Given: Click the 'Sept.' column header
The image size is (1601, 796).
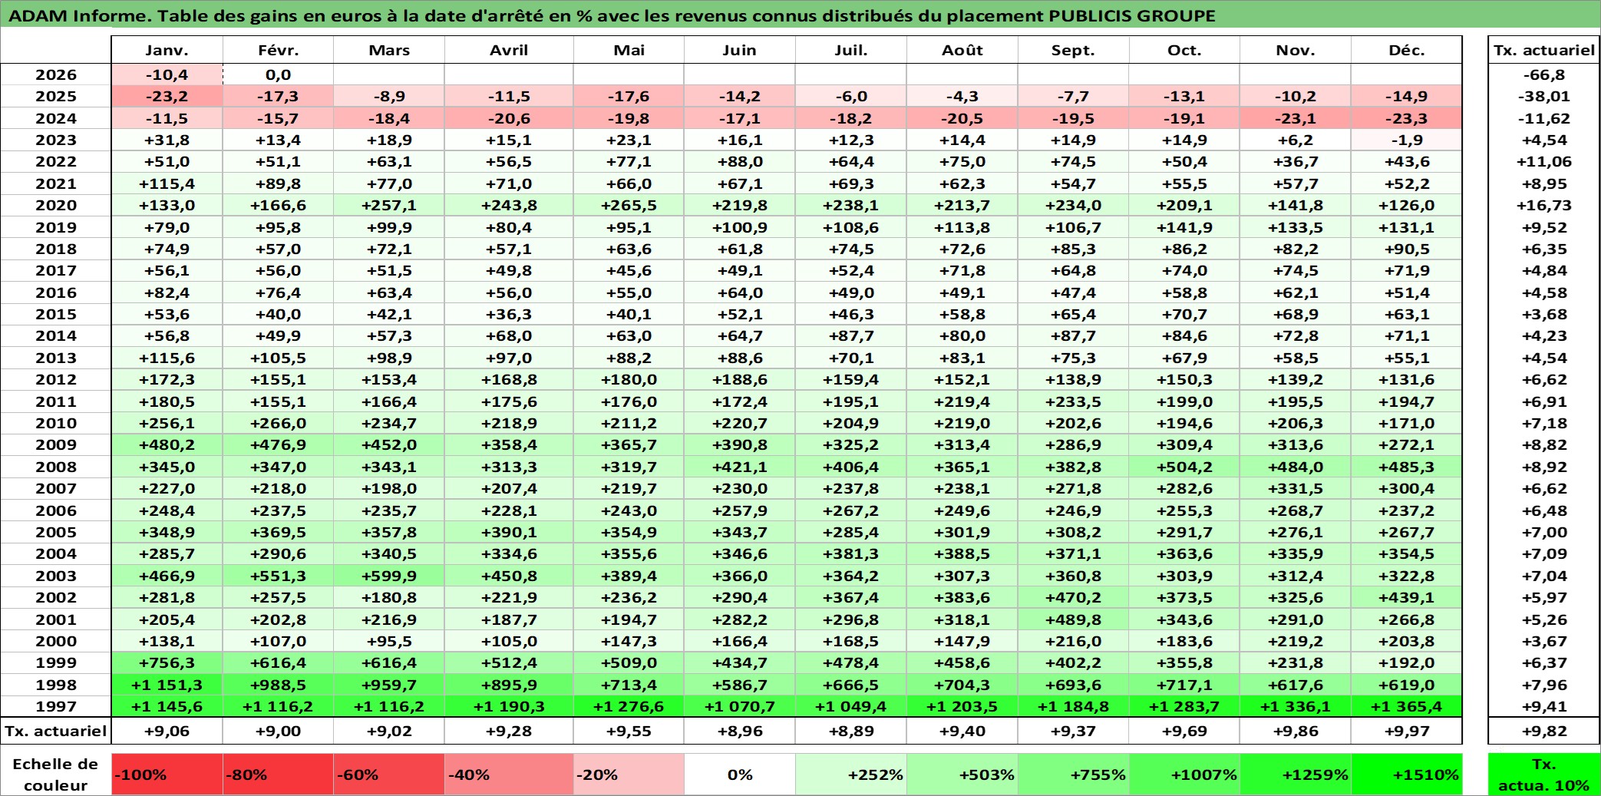Looking at the screenshot, I should click(x=1074, y=50).
